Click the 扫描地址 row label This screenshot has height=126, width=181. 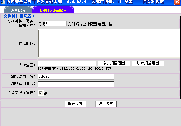[x=27, y=44]
